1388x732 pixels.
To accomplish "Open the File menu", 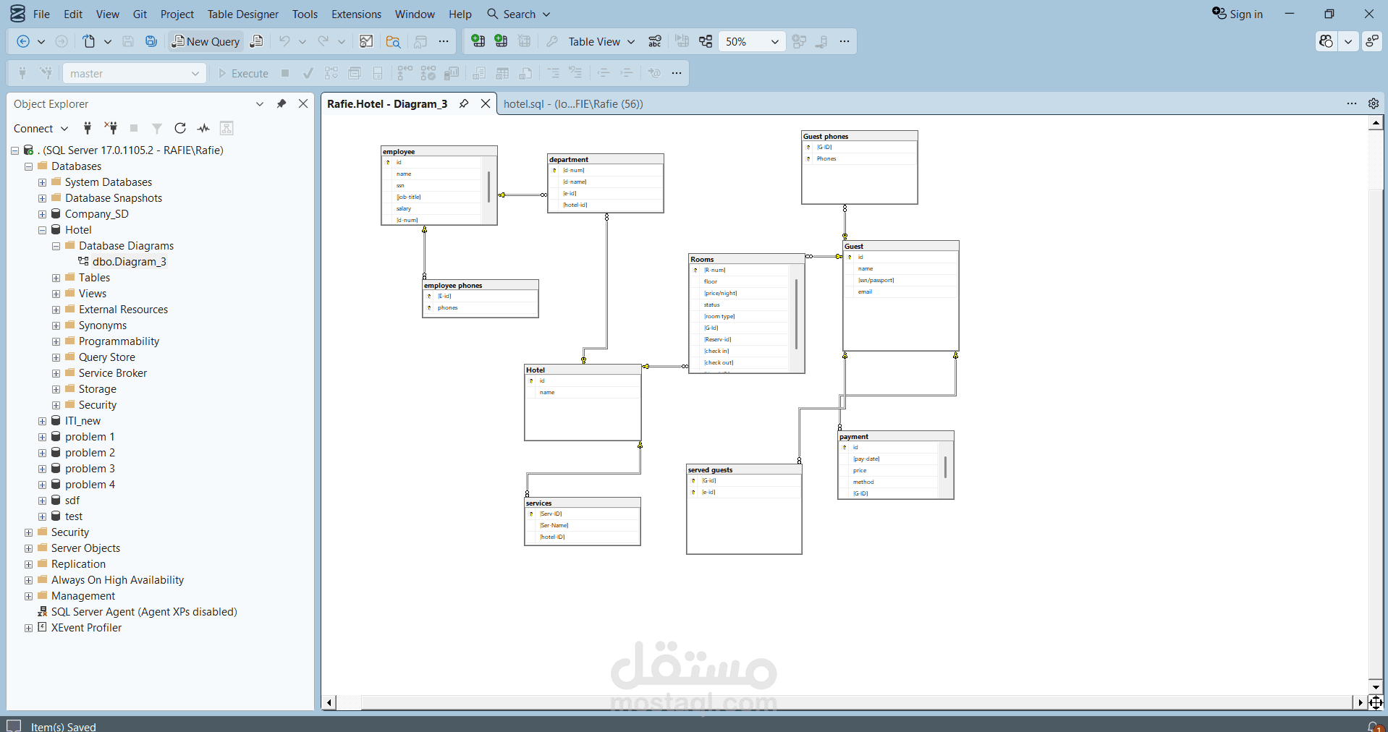I will 42,14.
